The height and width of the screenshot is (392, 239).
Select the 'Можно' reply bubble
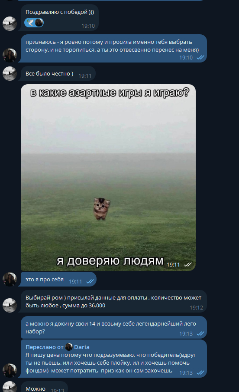(44, 386)
